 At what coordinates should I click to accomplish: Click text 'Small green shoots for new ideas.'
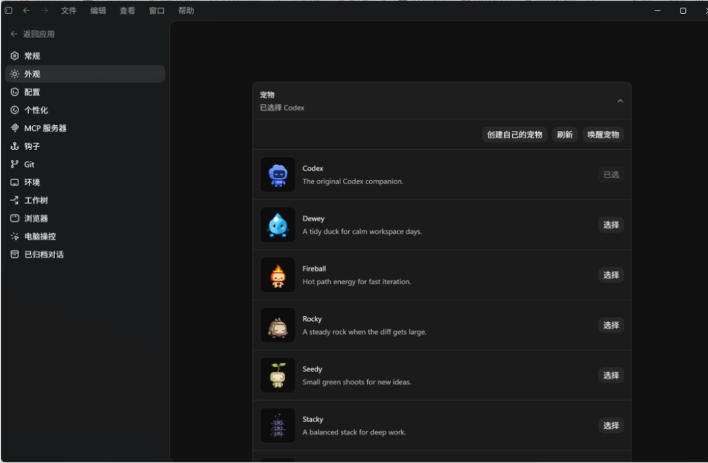point(357,382)
